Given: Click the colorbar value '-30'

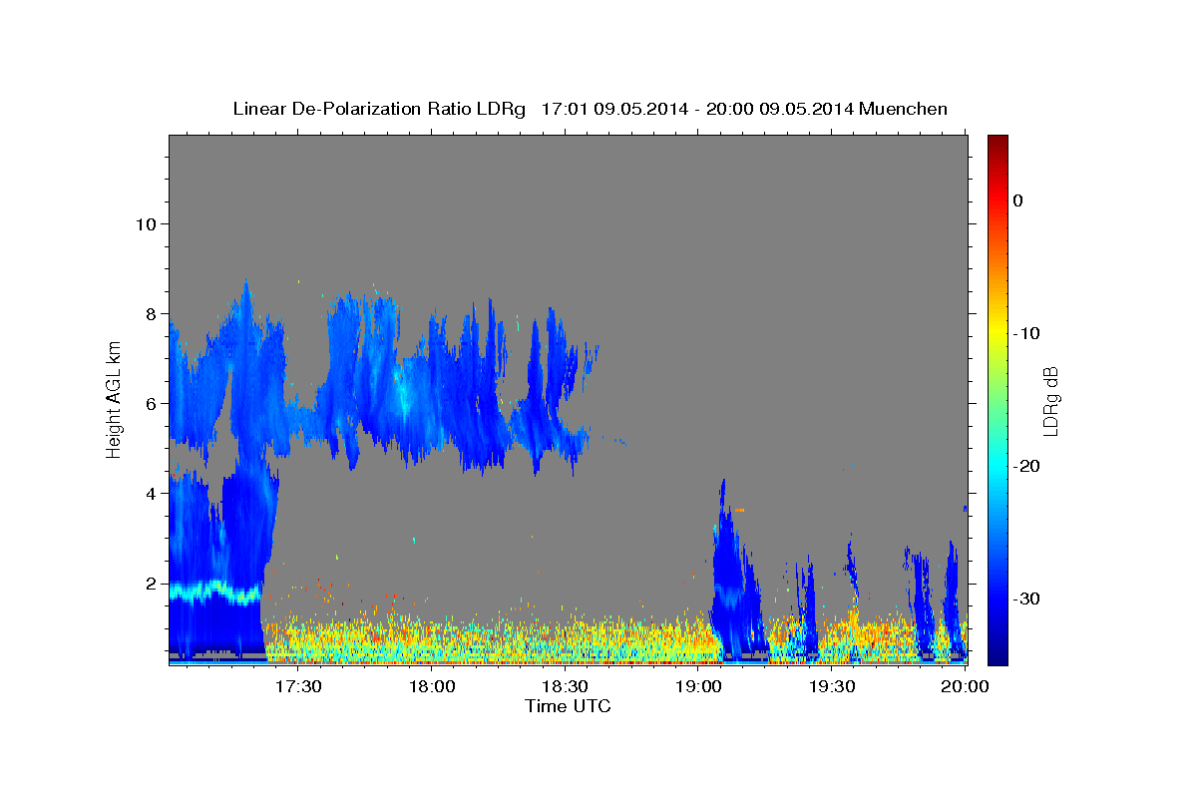Looking at the screenshot, I should coord(1027,598).
